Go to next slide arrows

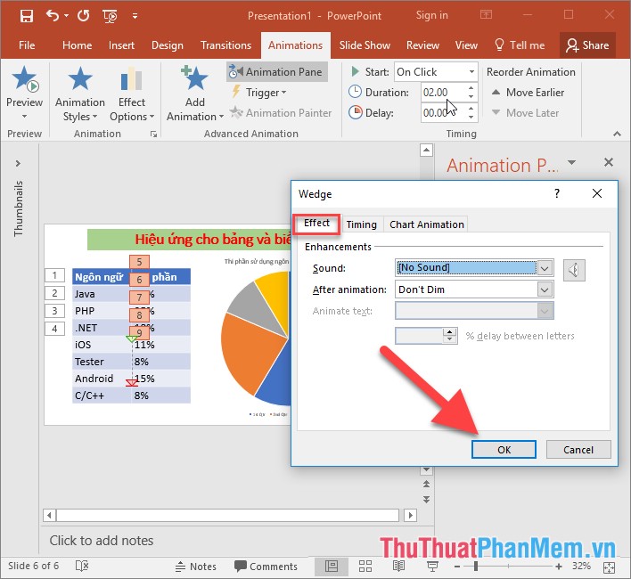427,500
